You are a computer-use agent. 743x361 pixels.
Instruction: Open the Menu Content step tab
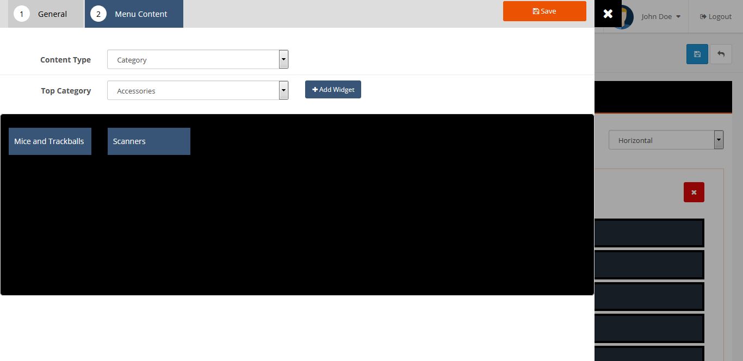(134, 14)
